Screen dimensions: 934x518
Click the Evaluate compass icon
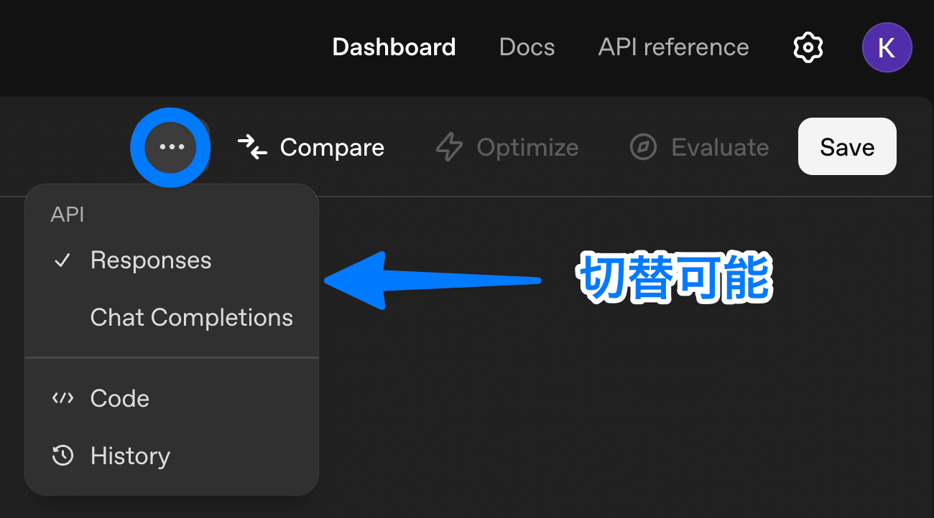[x=643, y=147]
